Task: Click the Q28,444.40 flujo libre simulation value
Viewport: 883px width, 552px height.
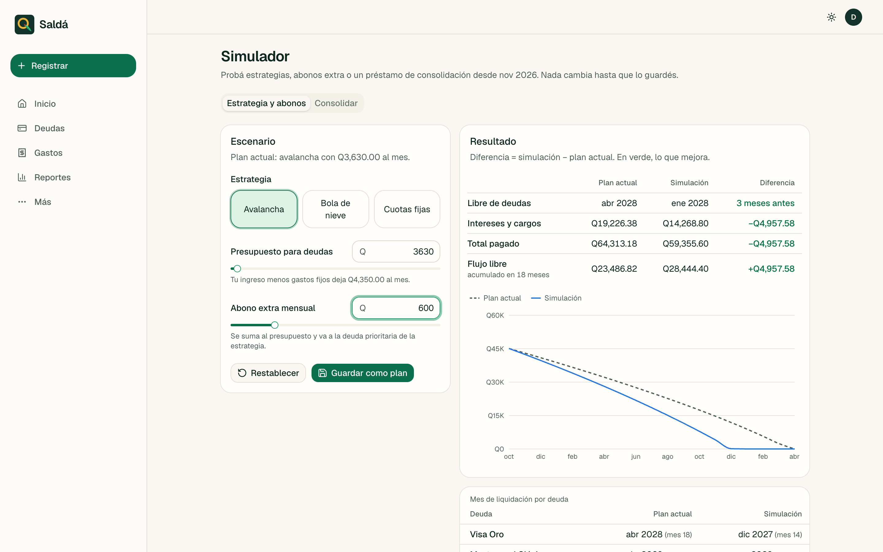Action: [x=685, y=269]
